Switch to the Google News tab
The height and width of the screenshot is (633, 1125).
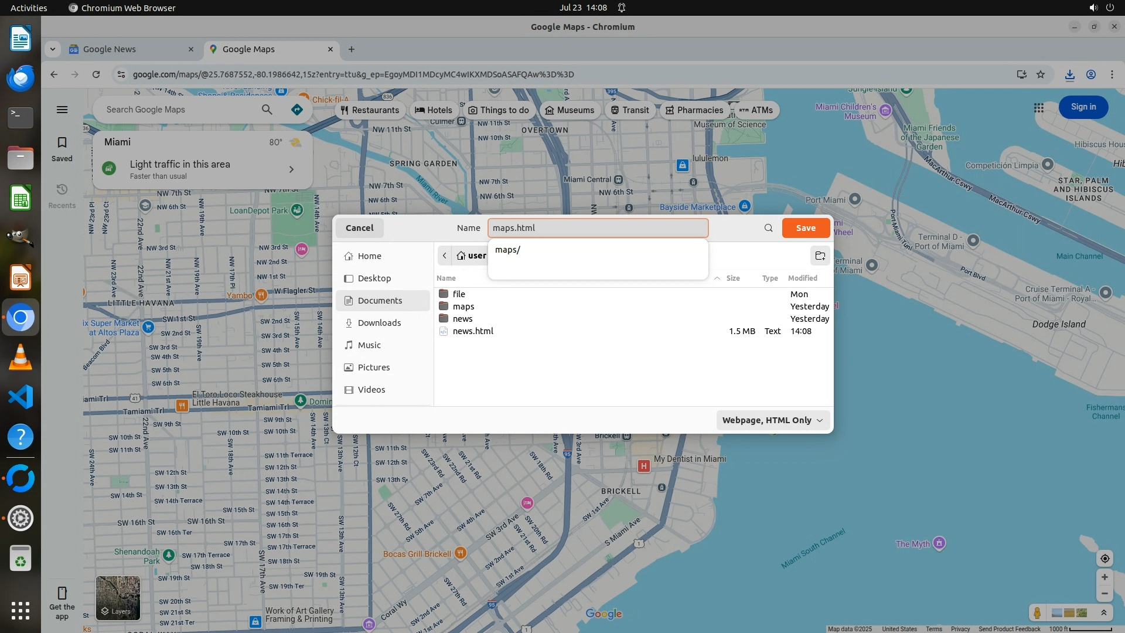click(130, 49)
